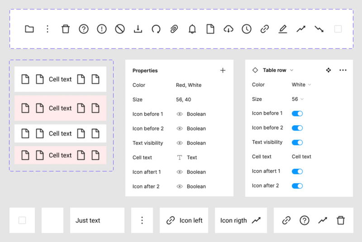Click the question mark icon in the bottom-right cell
362x242 pixels.
pos(305,220)
